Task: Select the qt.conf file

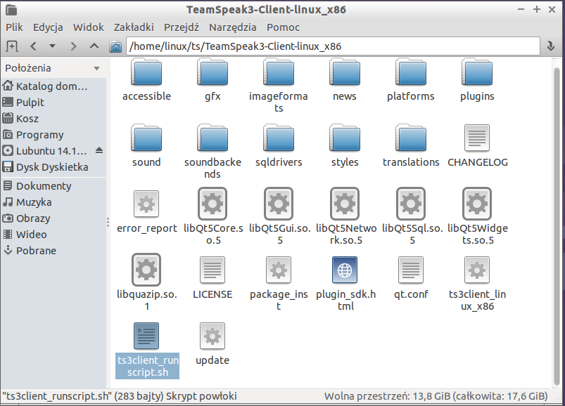Action: click(411, 277)
